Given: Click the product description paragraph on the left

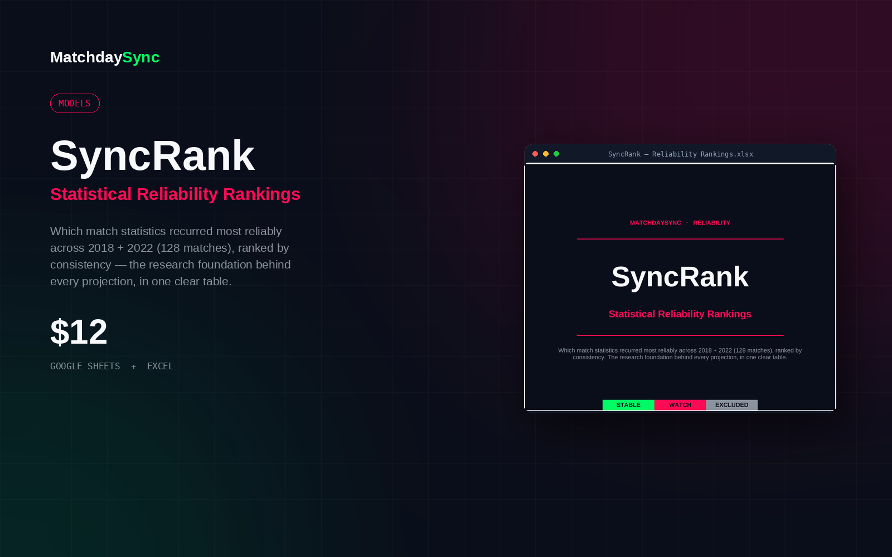Looking at the screenshot, I should [x=171, y=256].
